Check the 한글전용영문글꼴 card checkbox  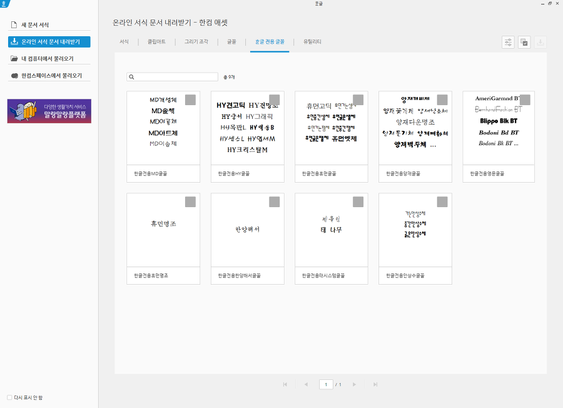525,100
